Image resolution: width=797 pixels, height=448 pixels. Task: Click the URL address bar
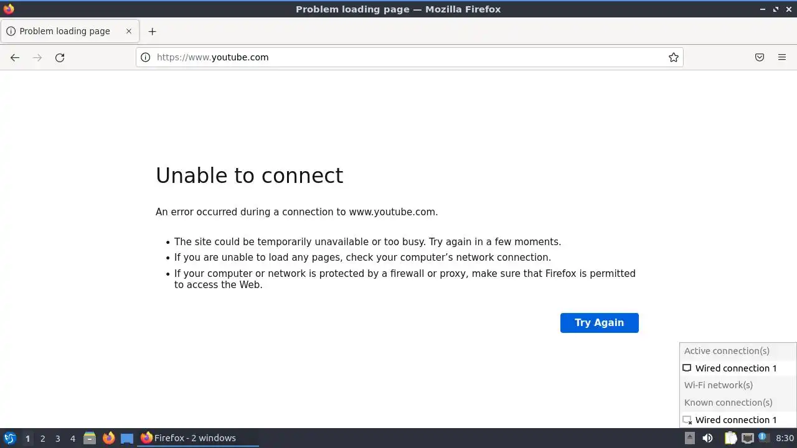[410, 57]
